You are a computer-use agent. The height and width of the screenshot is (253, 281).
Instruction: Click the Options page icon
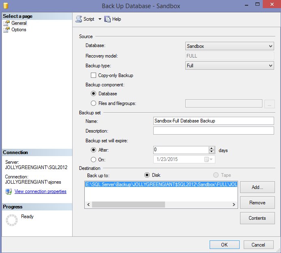pyautogui.click(x=6, y=30)
